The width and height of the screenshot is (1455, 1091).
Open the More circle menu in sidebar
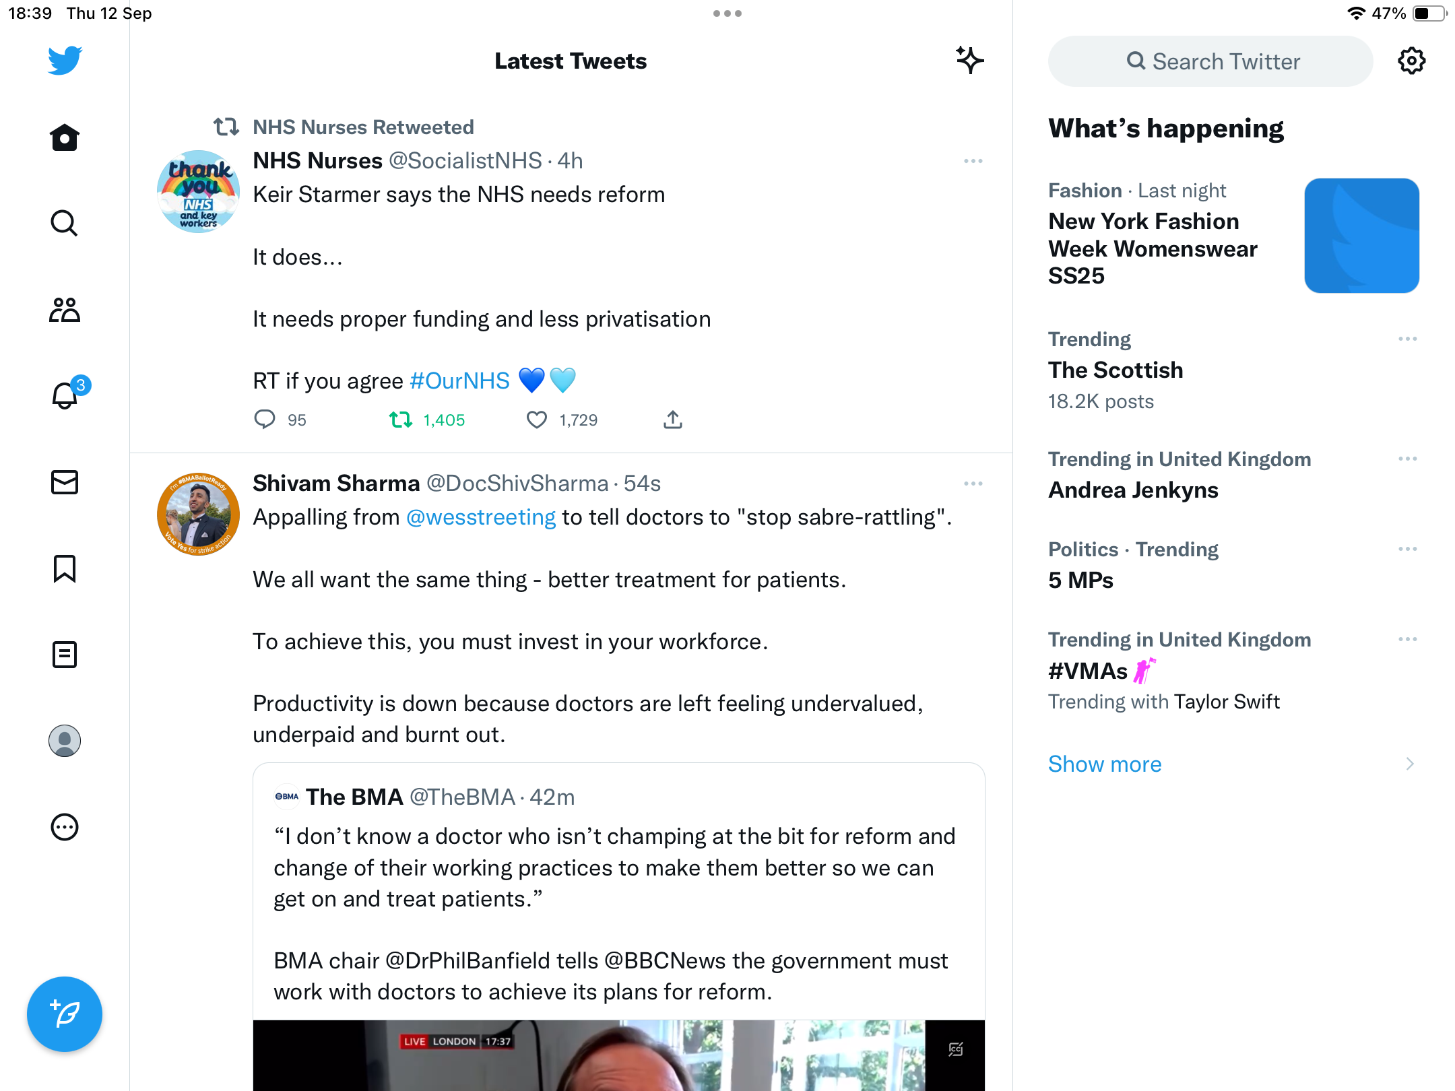pyautogui.click(x=65, y=827)
